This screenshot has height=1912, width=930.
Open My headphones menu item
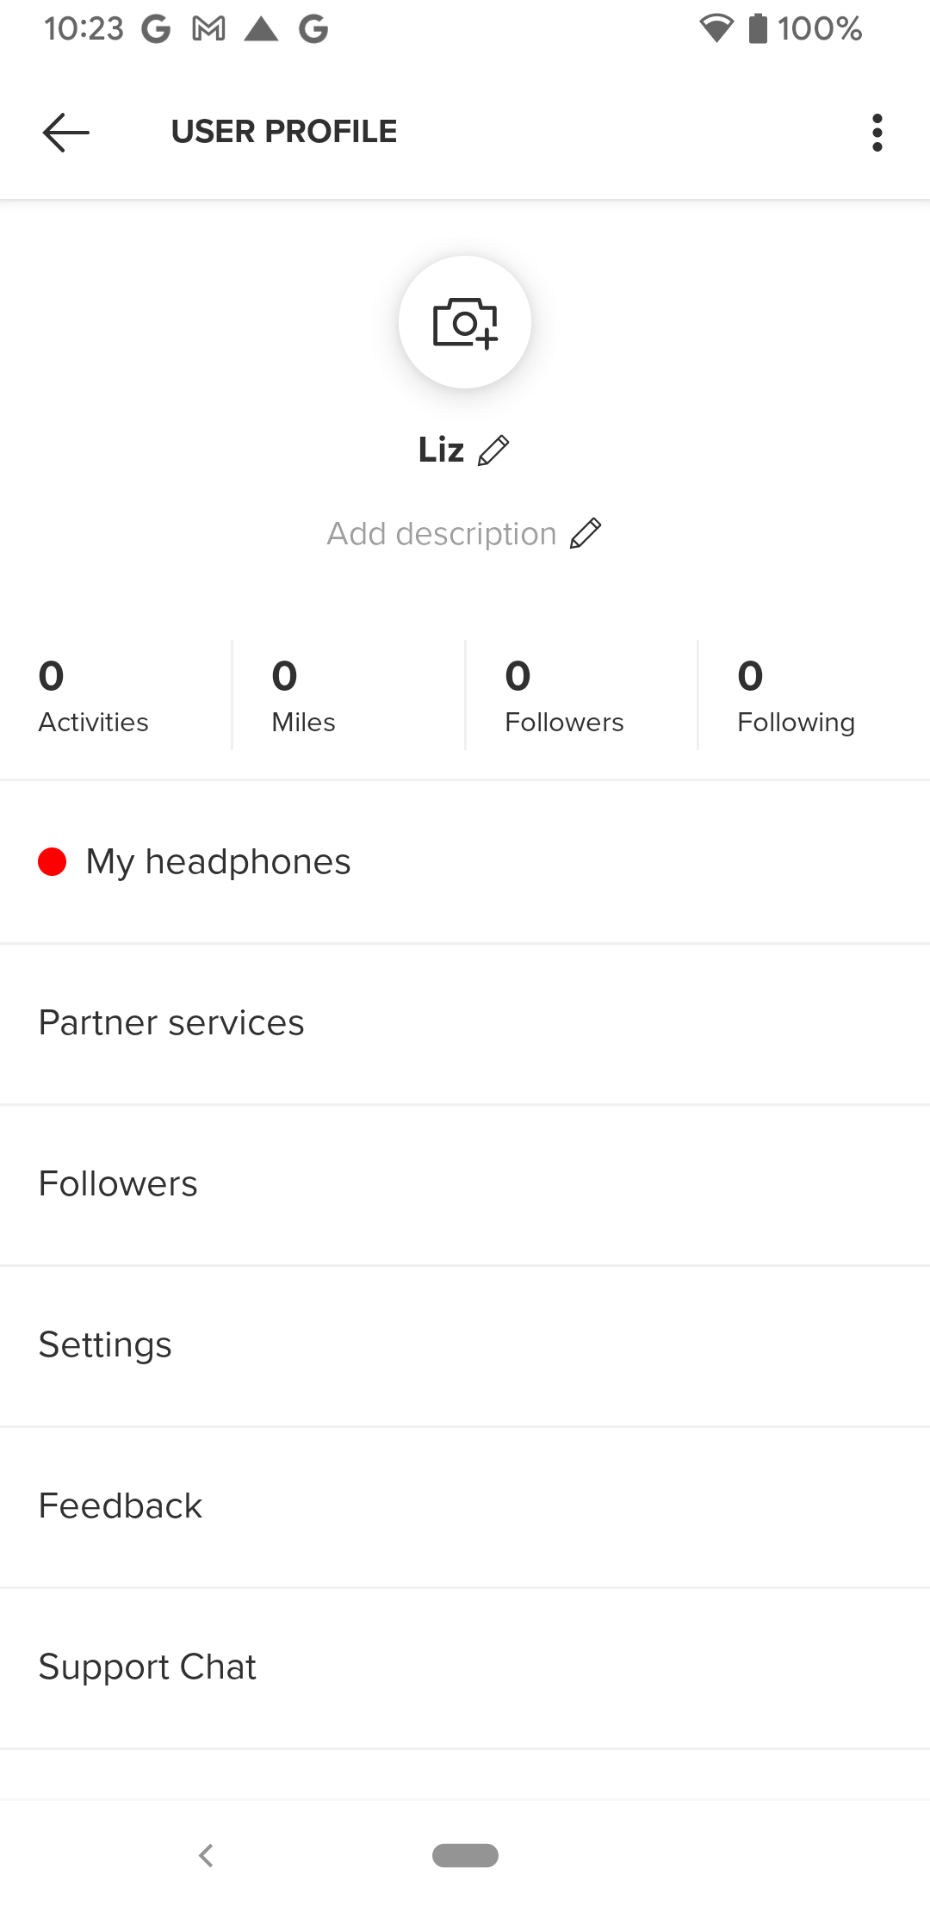(x=219, y=861)
